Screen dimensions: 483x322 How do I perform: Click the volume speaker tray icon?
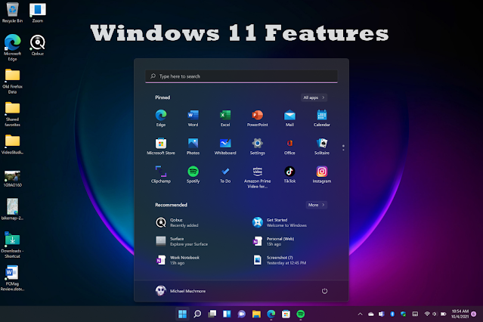pos(435,314)
